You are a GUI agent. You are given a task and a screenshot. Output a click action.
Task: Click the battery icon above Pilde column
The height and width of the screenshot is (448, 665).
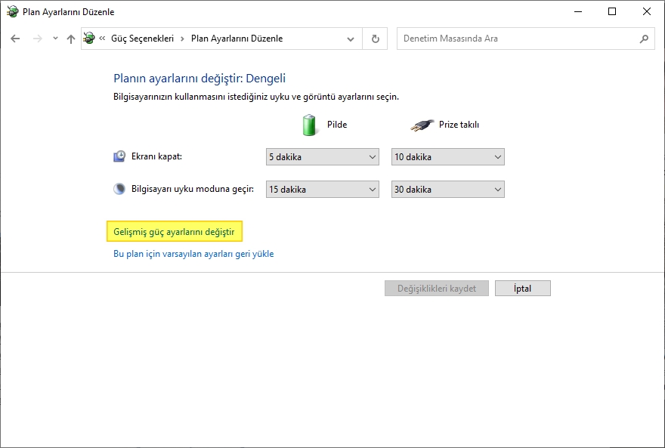pos(310,124)
